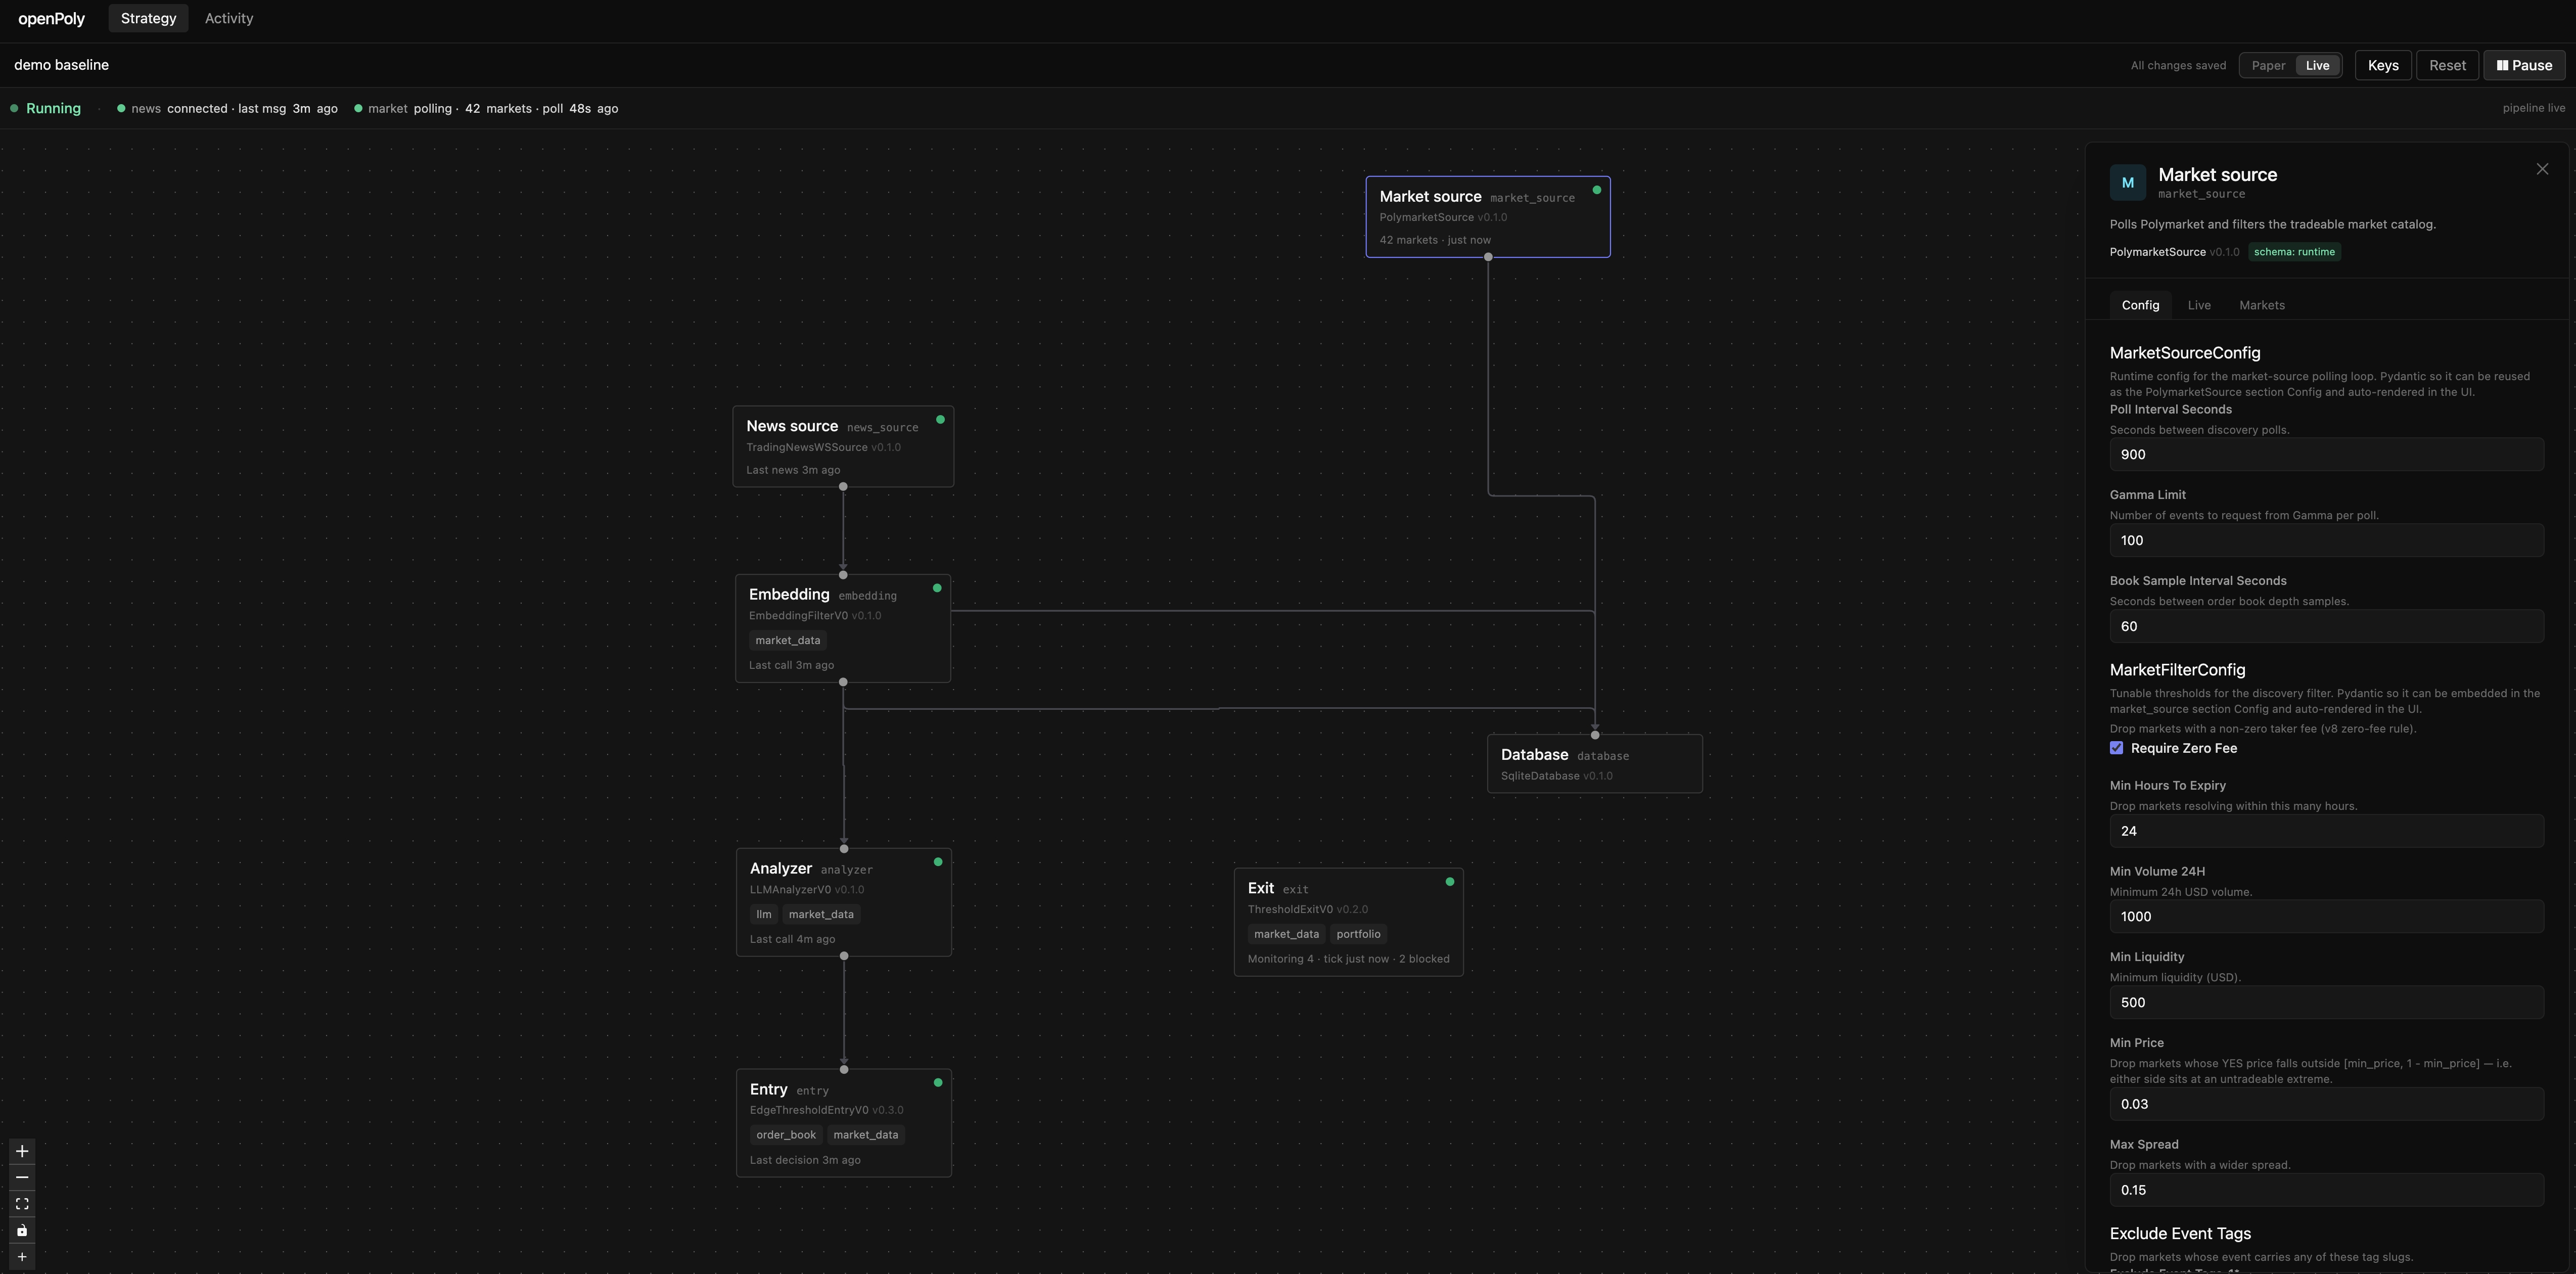This screenshot has height=1274, width=2576.
Task: Zoom out the canvas with minus icon
Action: point(22,1177)
